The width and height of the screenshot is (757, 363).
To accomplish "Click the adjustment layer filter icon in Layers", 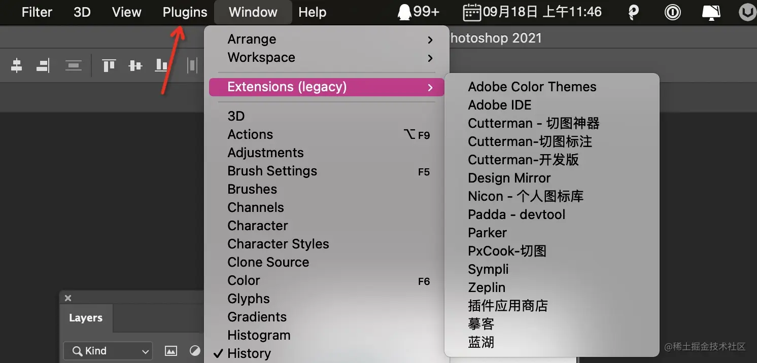I will click(195, 351).
